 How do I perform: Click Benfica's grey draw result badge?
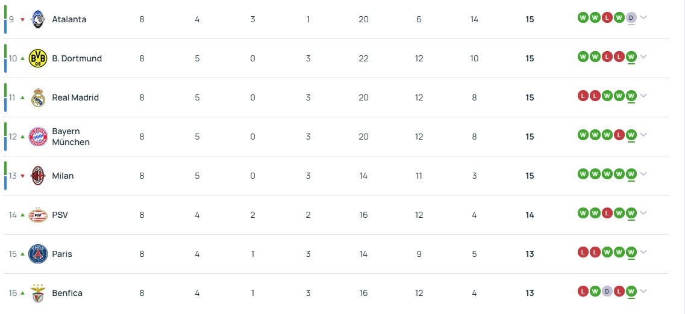[607, 291]
